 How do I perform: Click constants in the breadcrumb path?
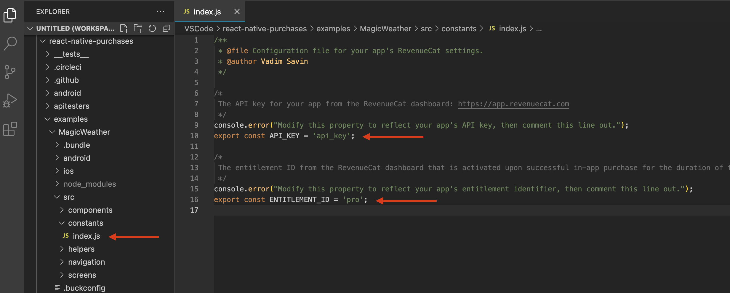point(459,29)
